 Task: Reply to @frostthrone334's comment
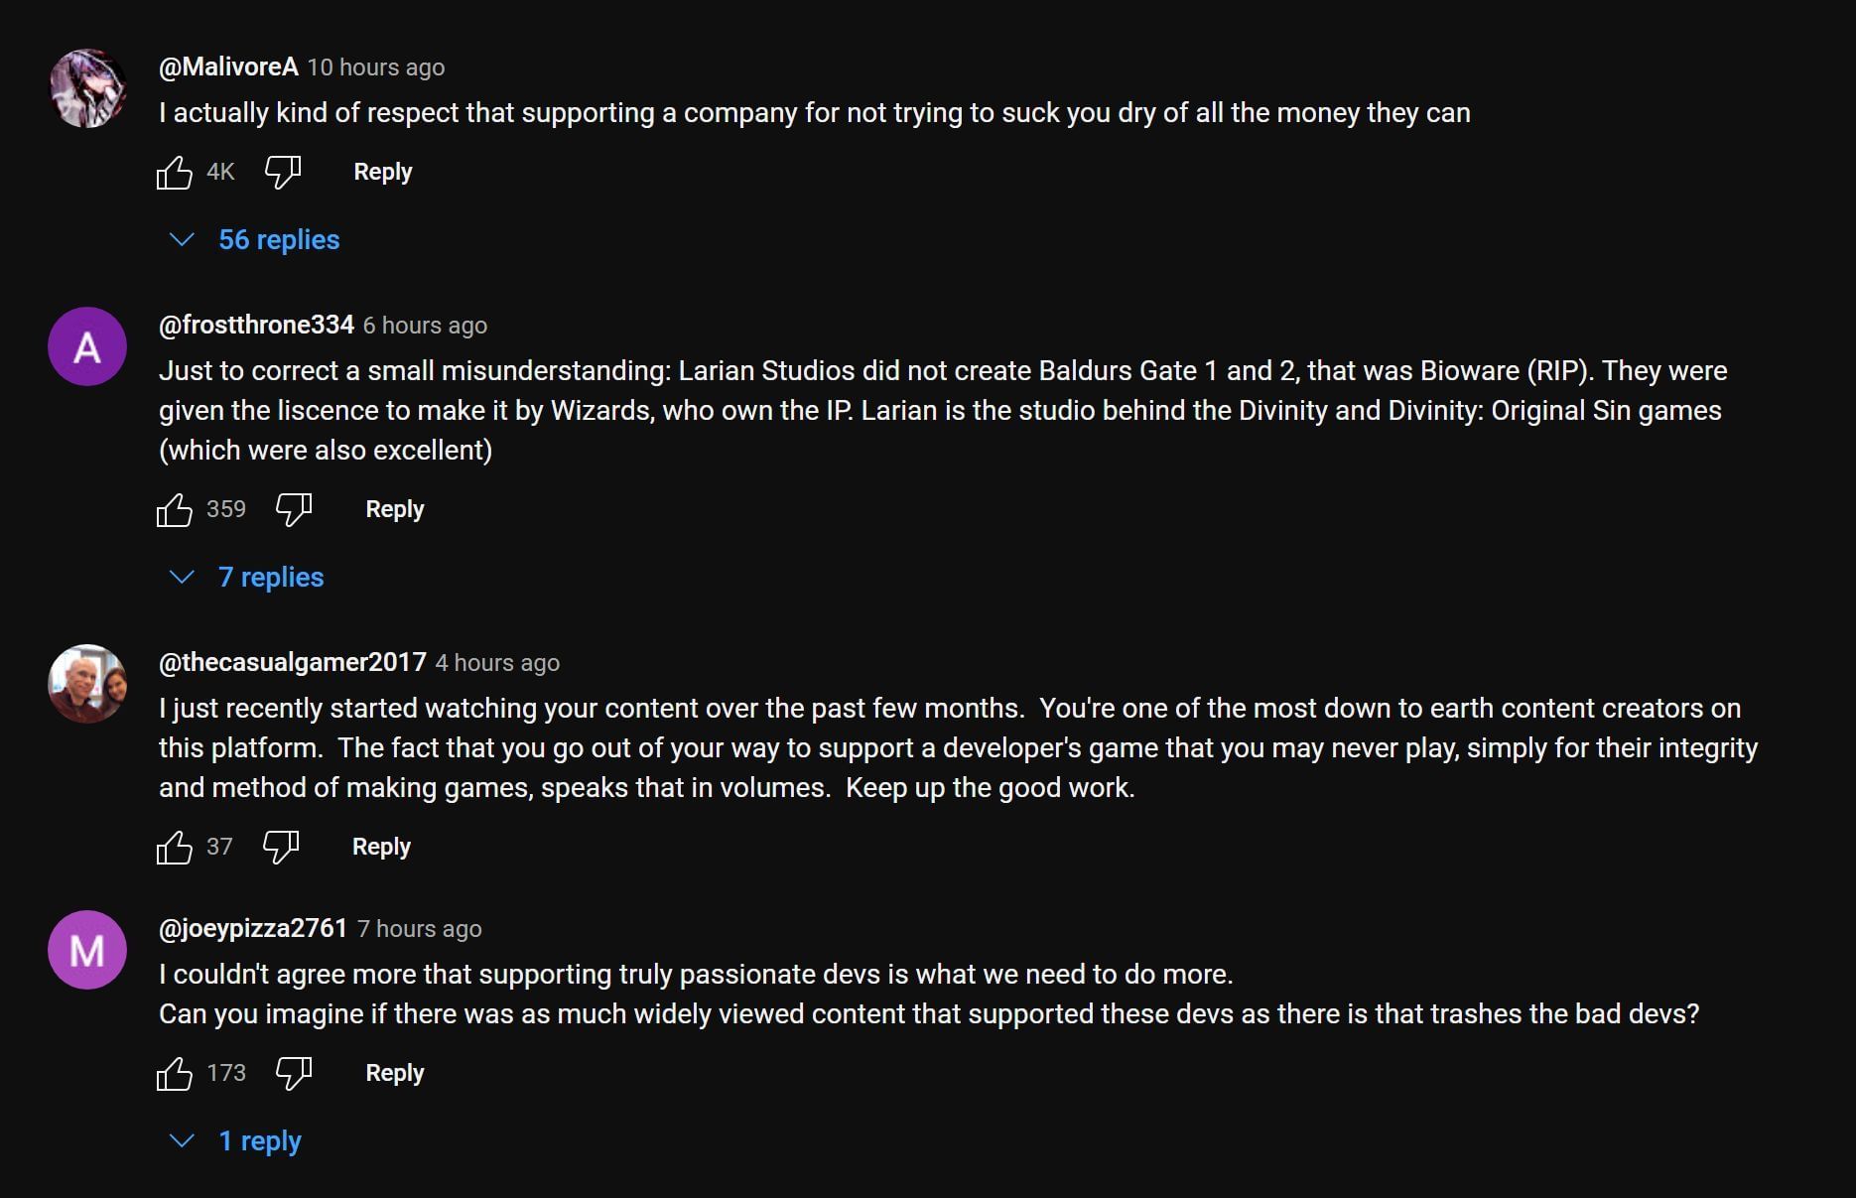[x=395, y=509]
